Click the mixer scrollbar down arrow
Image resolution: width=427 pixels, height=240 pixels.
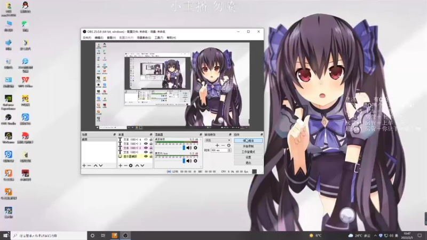[201, 166]
